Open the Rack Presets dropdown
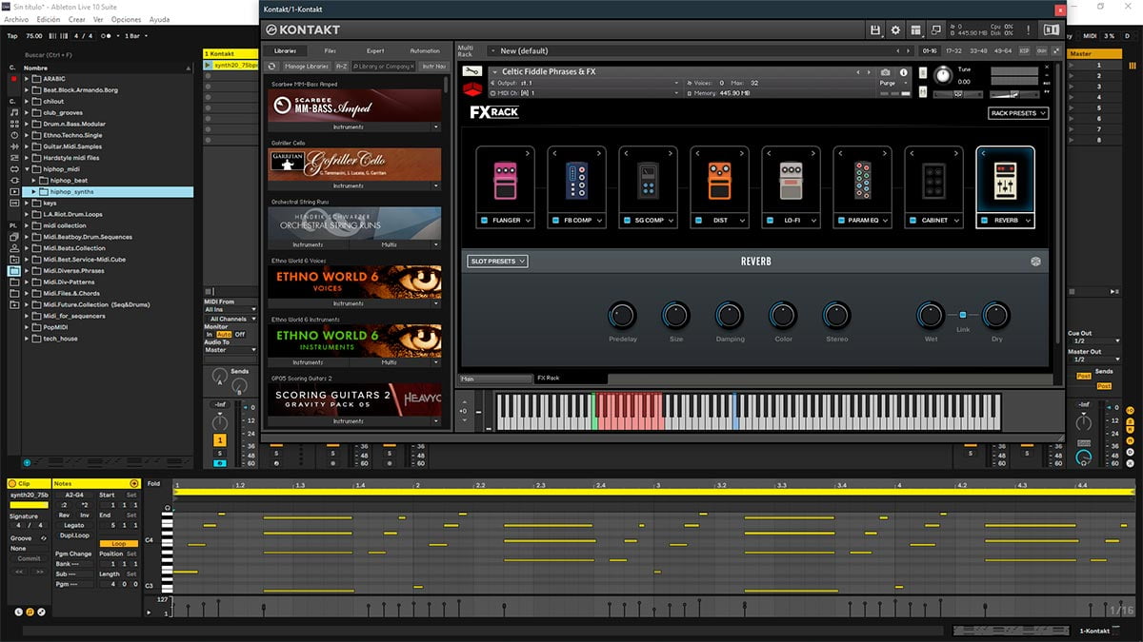 point(1018,113)
